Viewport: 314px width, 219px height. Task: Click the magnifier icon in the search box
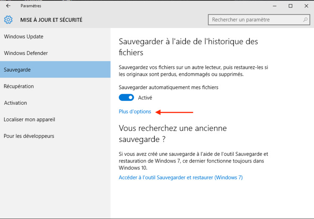tap(306, 20)
